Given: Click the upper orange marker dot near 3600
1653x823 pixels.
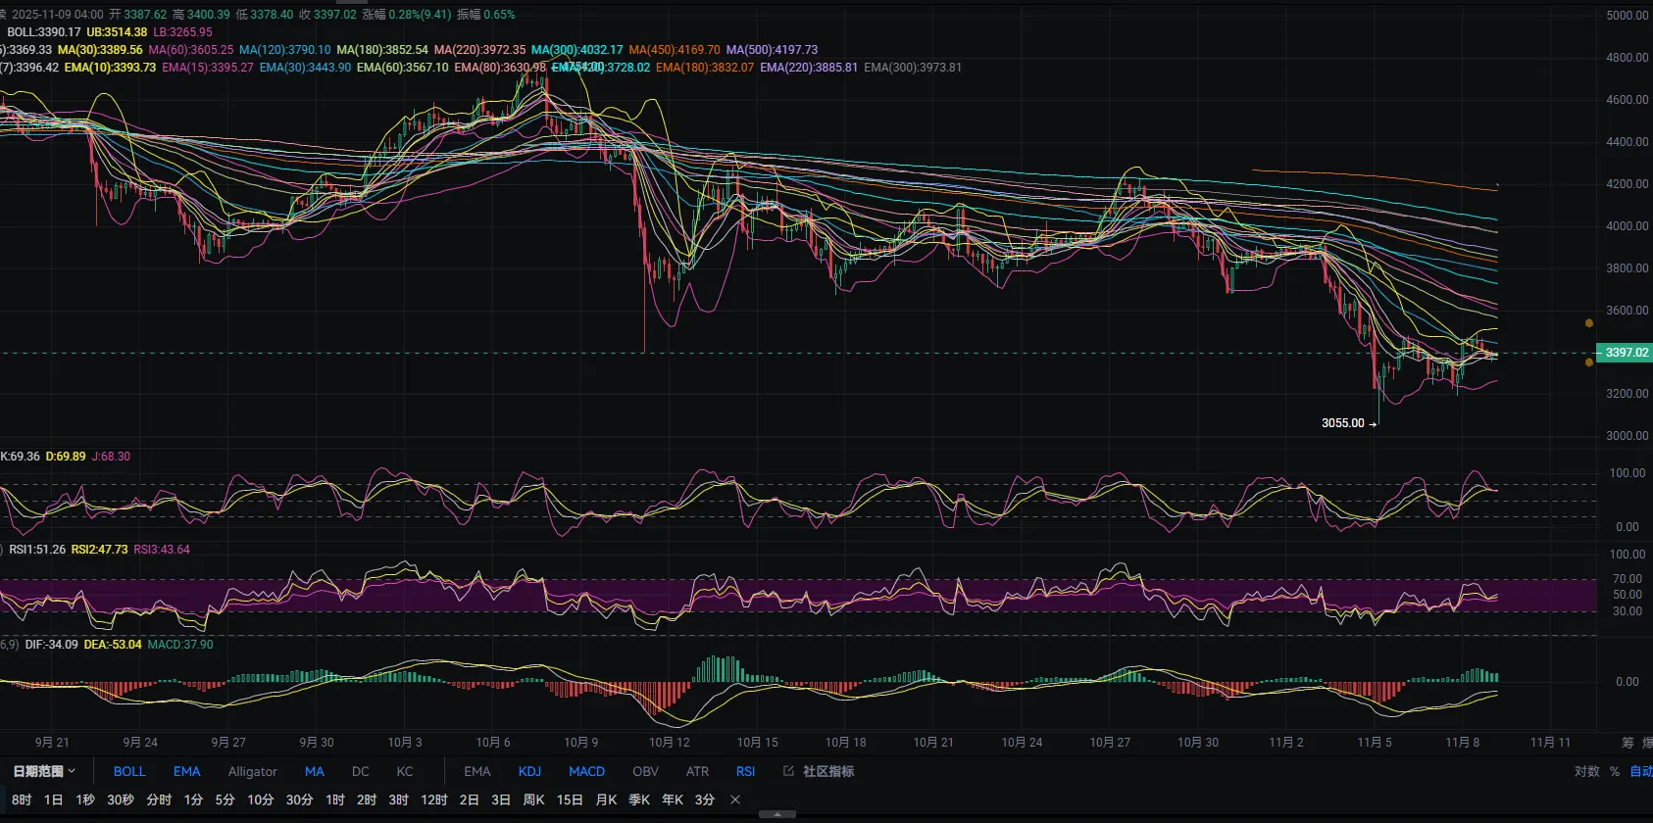Looking at the screenshot, I should pyautogui.click(x=1589, y=322).
